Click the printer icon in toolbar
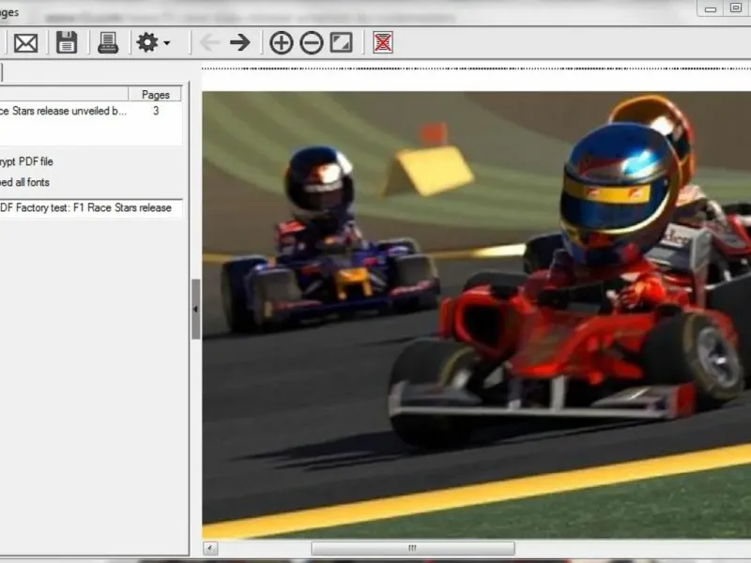Screen dimensions: 751x563 click(x=108, y=42)
